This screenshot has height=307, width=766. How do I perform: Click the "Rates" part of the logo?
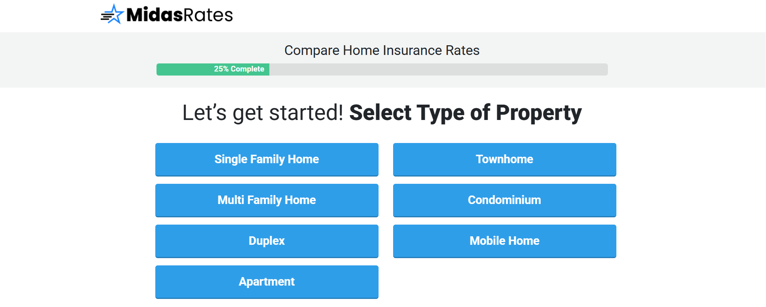[208, 15]
